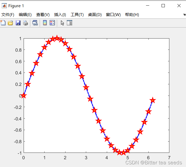186x167 pixels.
Task: Open the 桌面(D) menu
Action: click(95, 15)
